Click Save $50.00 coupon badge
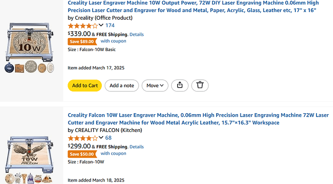333x184 pixels. click(x=82, y=154)
